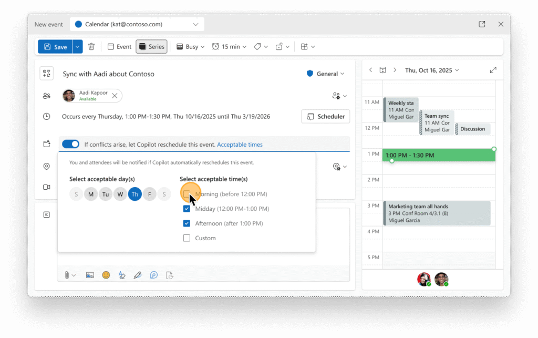Open the Calendar (kat@contoso.com) selector

pyautogui.click(x=137, y=24)
